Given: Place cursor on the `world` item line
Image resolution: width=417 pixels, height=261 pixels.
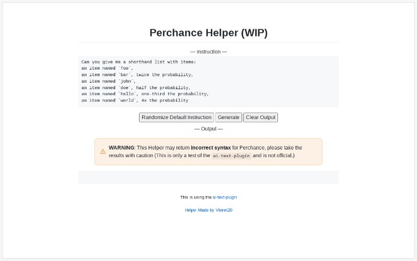Looking at the screenshot, I should (135, 101).
